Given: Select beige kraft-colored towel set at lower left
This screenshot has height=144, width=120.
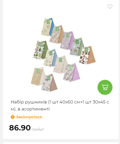Looking at the screenshot, I should (38, 76).
